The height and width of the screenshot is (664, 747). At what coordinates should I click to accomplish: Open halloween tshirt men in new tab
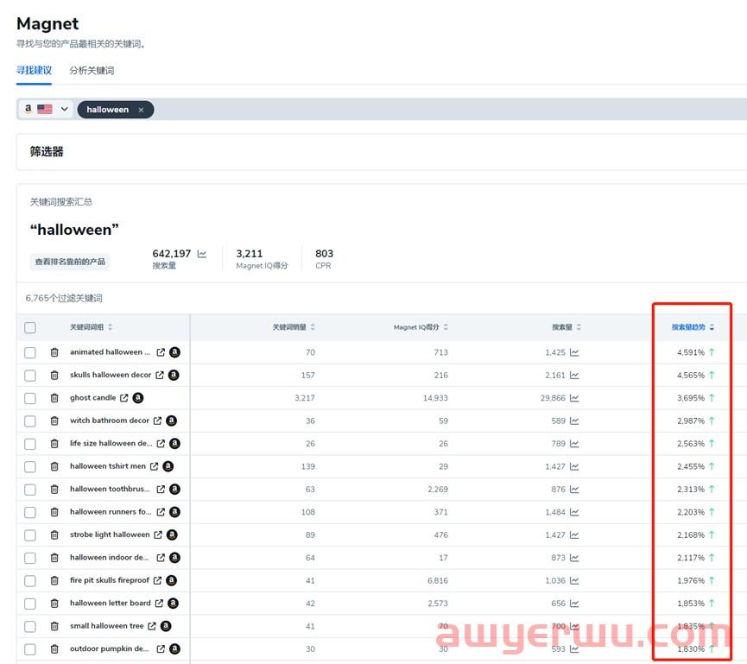pyautogui.click(x=154, y=466)
